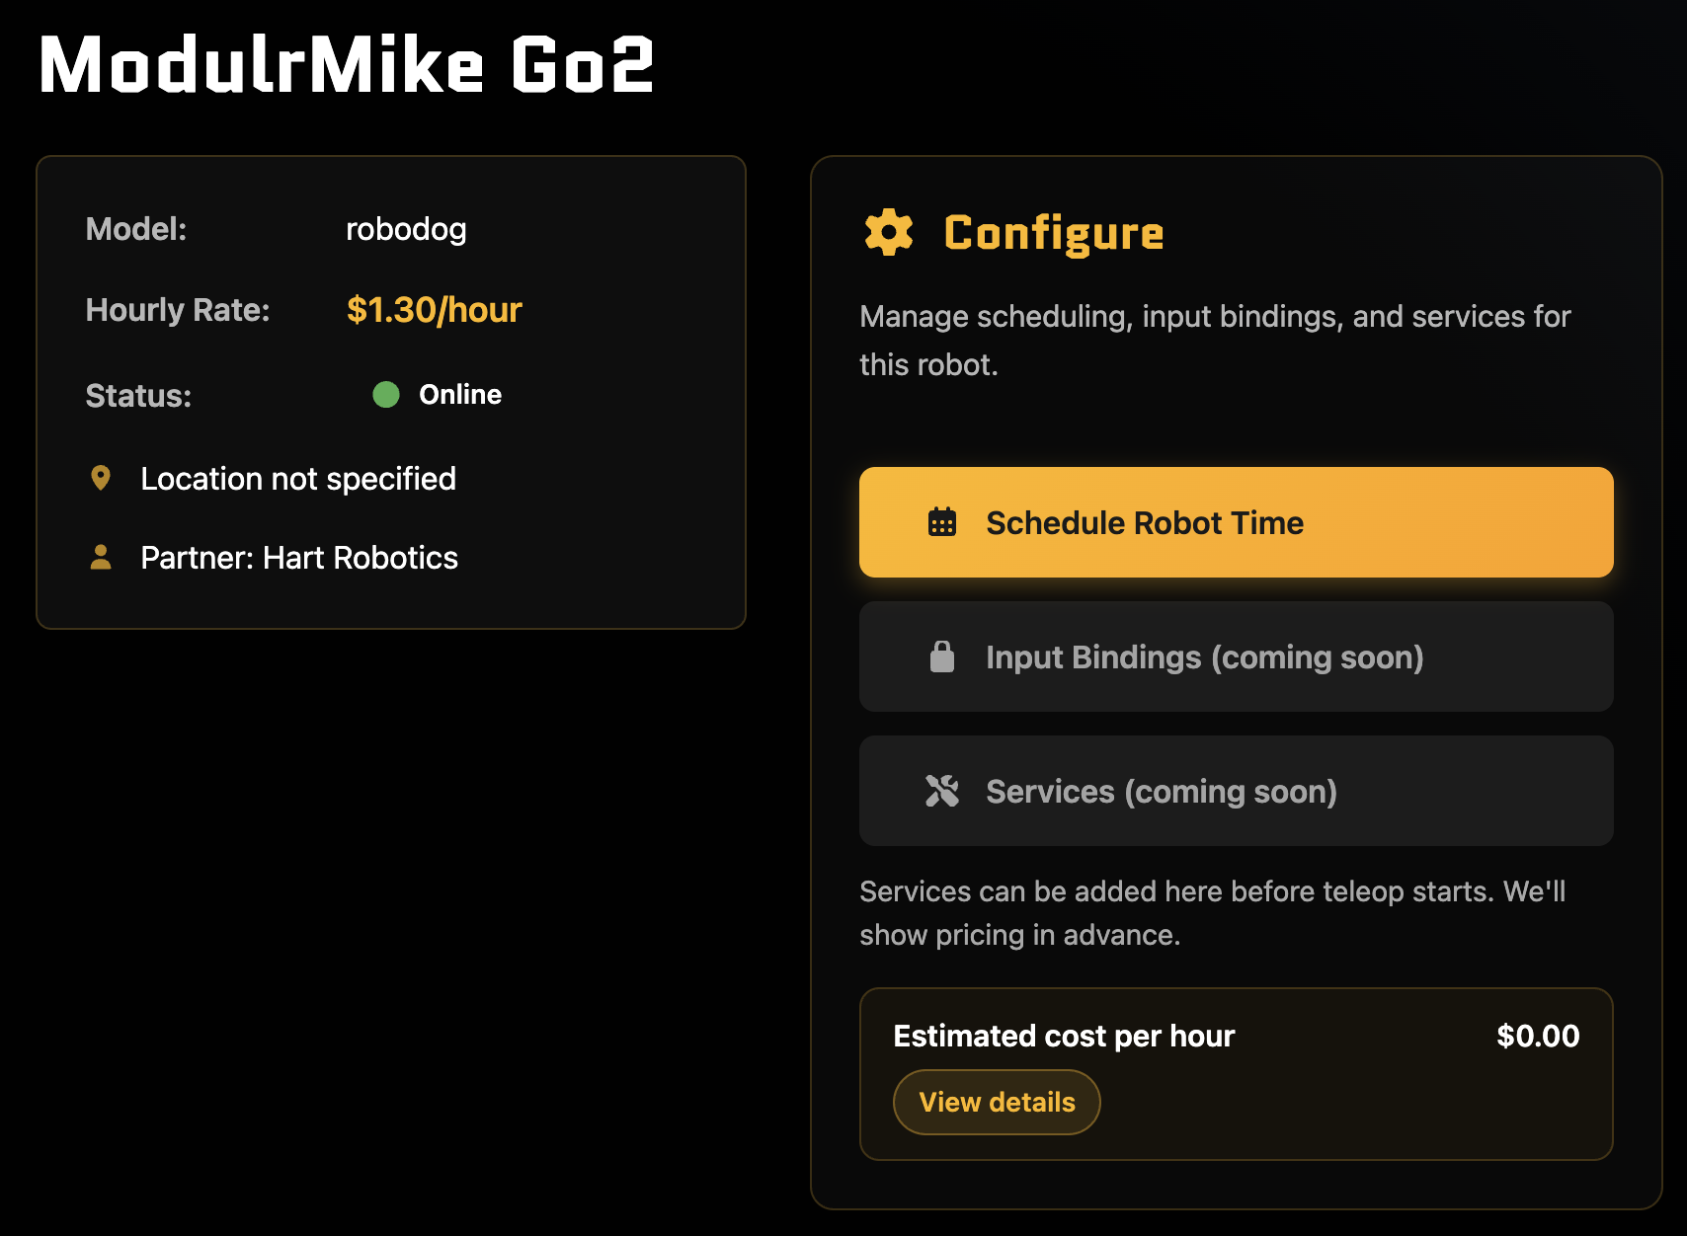Click the green Online status dot
Image resolution: width=1687 pixels, height=1236 pixels.
[x=386, y=395]
